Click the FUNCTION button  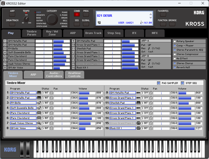point(163,24)
